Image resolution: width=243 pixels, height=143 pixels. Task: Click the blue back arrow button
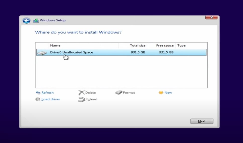tap(26, 21)
